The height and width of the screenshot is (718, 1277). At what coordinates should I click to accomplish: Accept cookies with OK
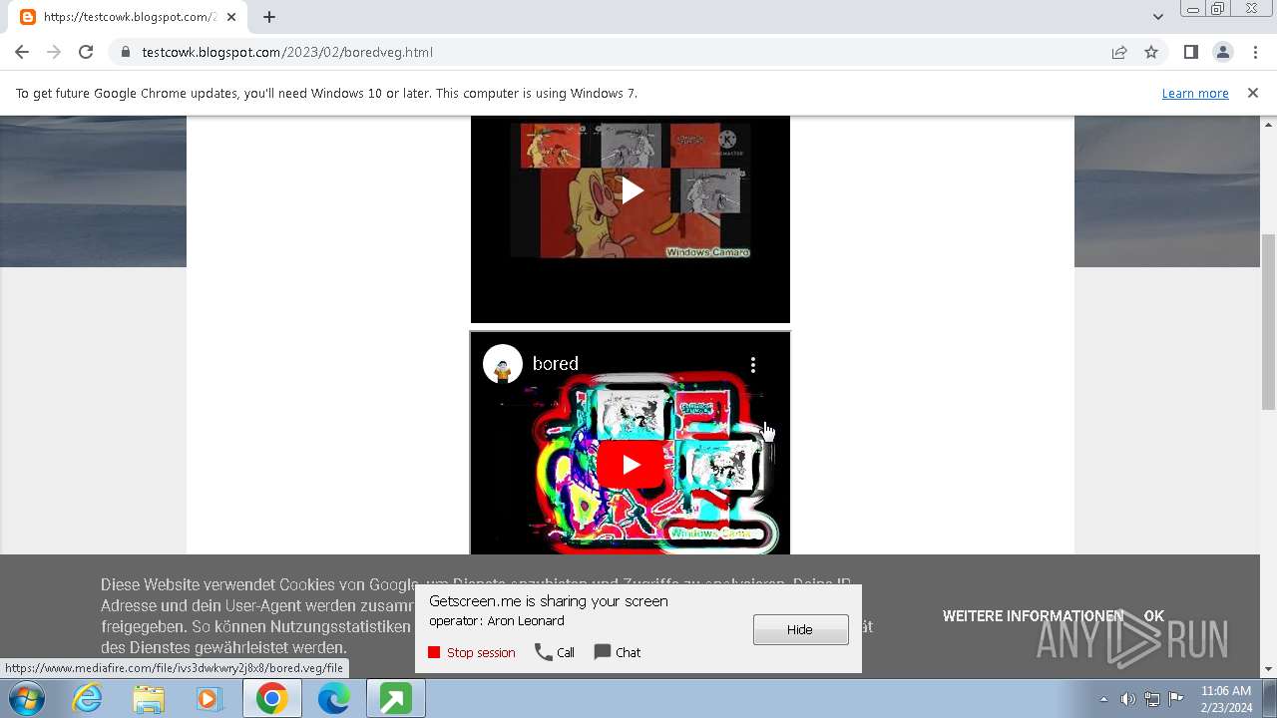pyautogui.click(x=1154, y=616)
